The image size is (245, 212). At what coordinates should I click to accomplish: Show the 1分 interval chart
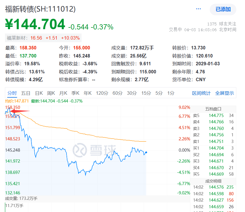point(171,93)
